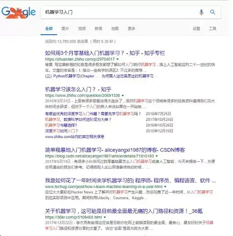Open the 工具 search tools

[x=212, y=29]
